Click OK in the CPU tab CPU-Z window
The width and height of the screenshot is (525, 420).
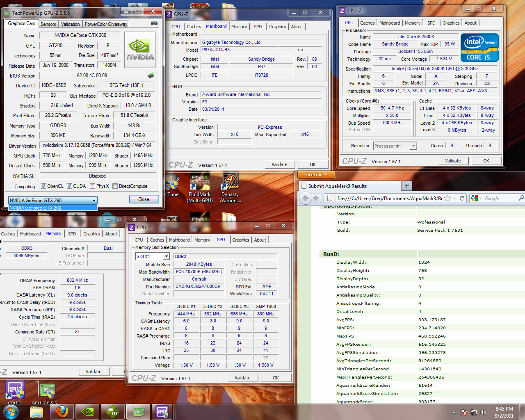486,161
